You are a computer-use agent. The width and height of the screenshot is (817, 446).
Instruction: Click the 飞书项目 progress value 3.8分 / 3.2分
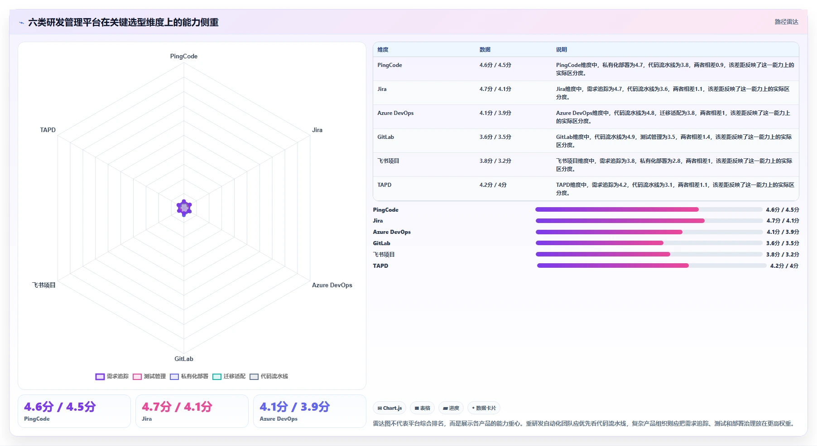coord(783,255)
